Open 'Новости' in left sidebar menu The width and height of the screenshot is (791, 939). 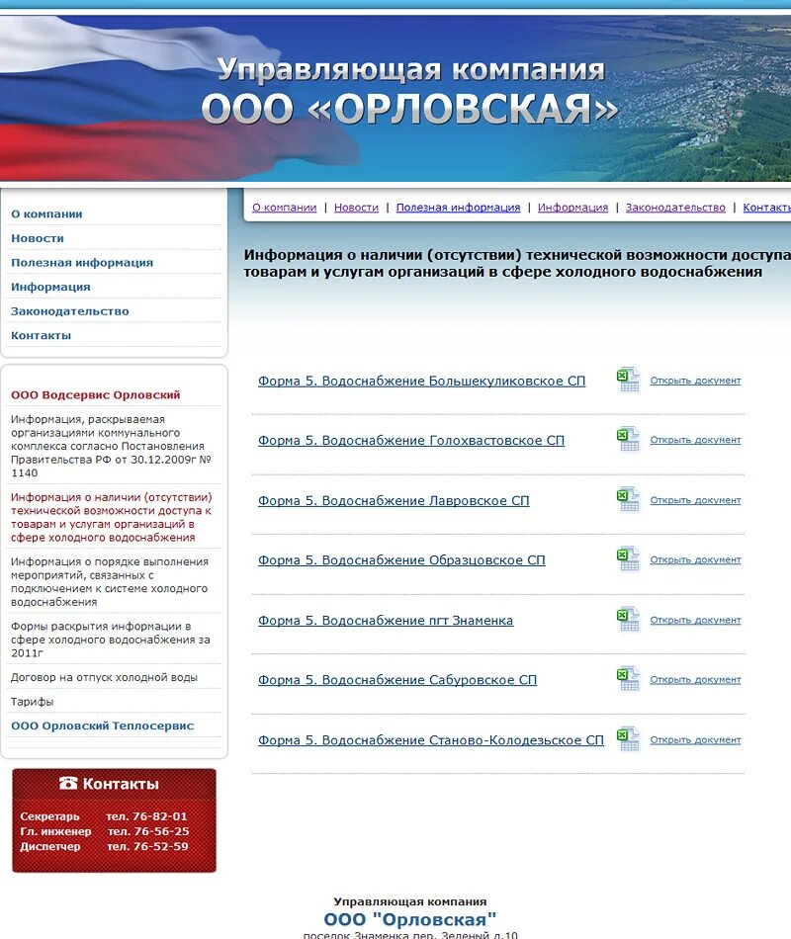[38, 238]
